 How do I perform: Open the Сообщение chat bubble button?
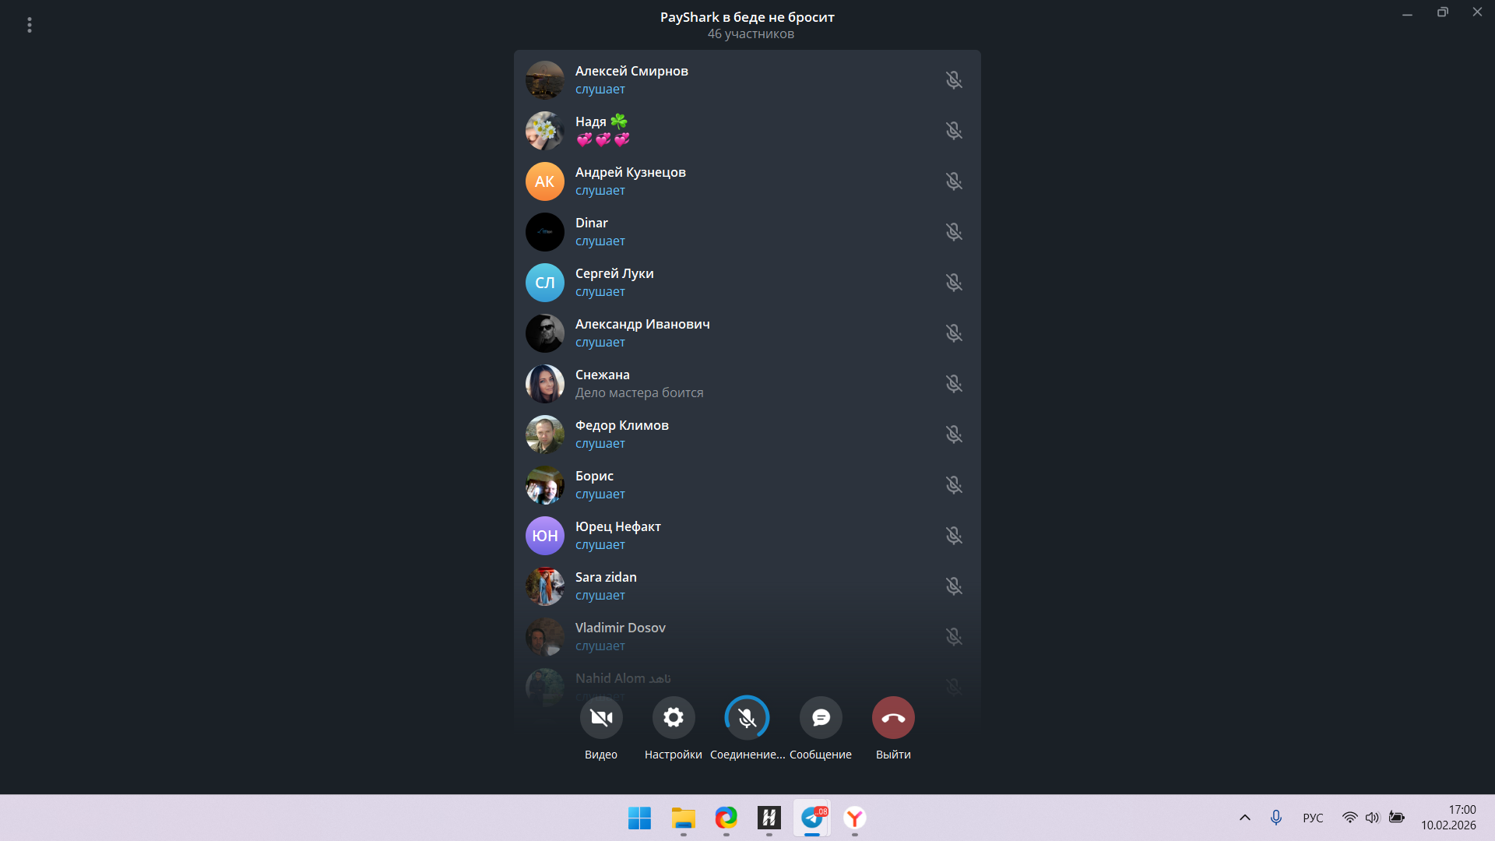tap(821, 717)
